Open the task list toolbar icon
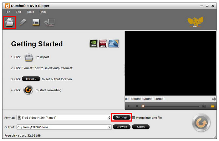Viewport: 219px width, 141px height. click(36, 22)
